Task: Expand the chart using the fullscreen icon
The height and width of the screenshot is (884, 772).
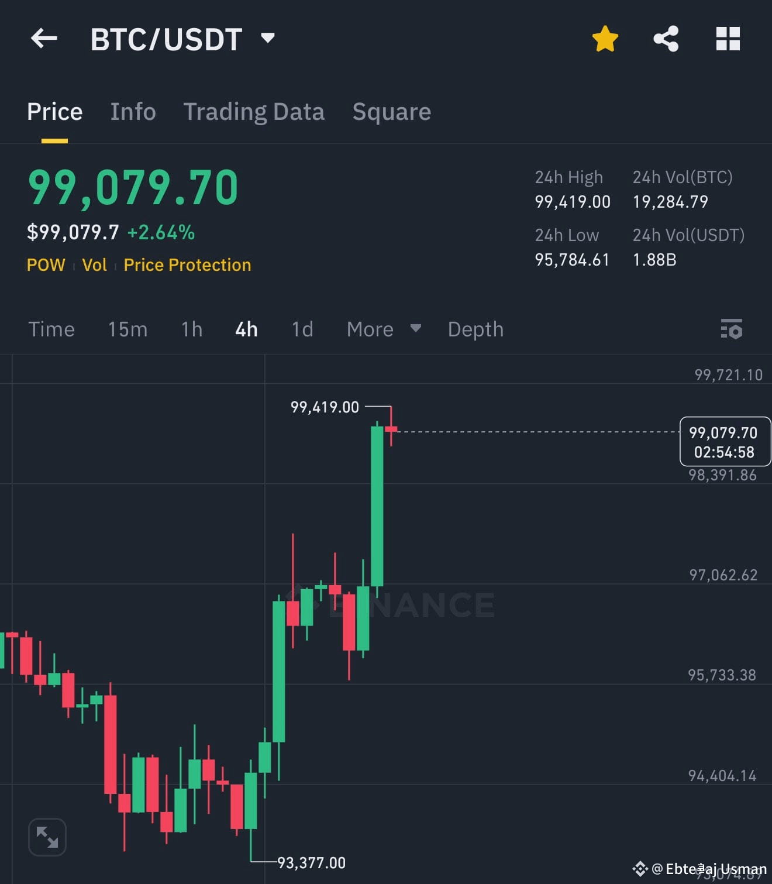Action: [47, 837]
